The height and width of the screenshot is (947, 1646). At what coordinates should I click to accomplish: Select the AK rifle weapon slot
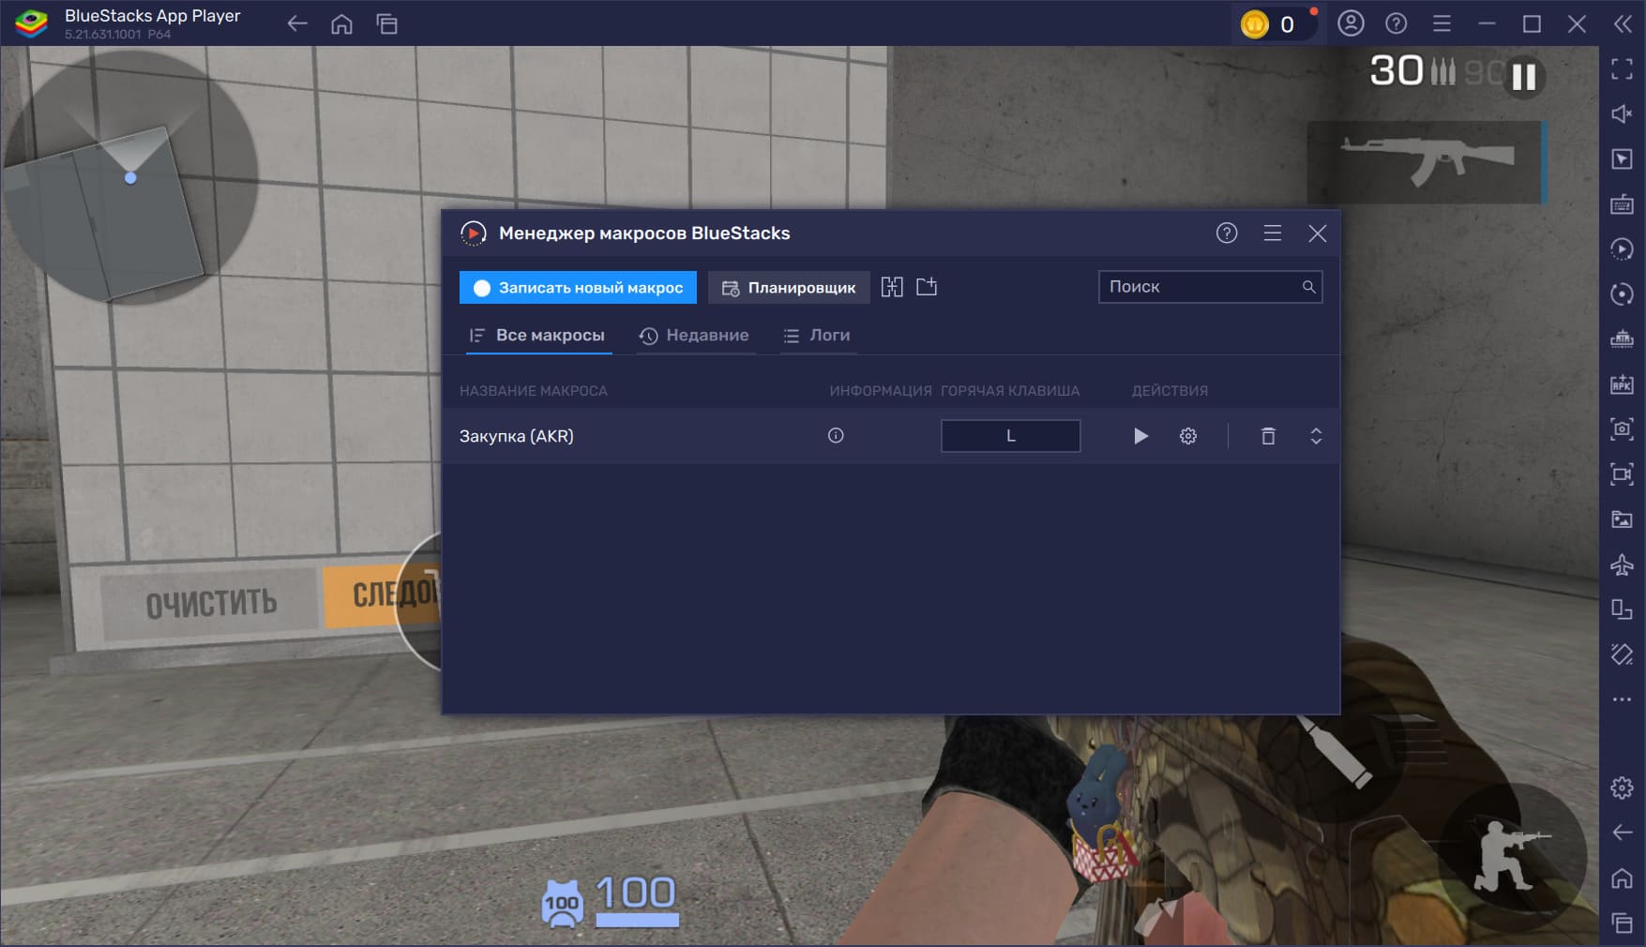pyautogui.click(x=1427, y=162)
